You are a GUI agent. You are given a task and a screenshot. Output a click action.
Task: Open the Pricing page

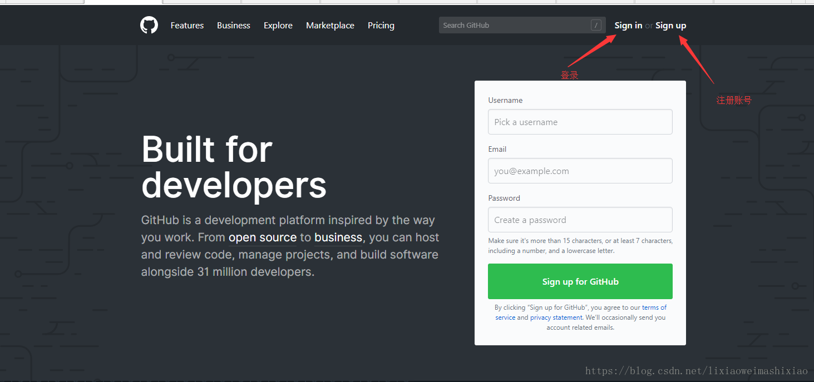pos(381,26)
